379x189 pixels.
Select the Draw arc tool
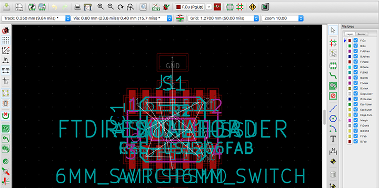click(x=333, y=128)
